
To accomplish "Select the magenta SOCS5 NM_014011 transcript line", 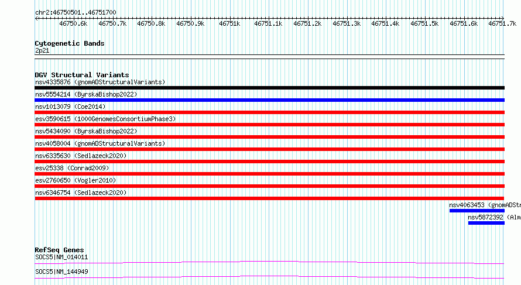I will tap(269, 262).
